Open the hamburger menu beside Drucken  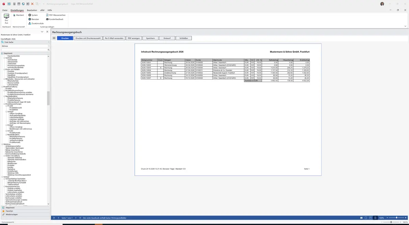pyautogui.click(x=54, y=38)
